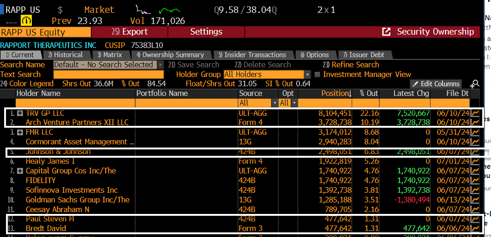Click the Arch Venture Partners XII LLC name
Viewport: 491px width, 237px height.
[x=77, y=122]
